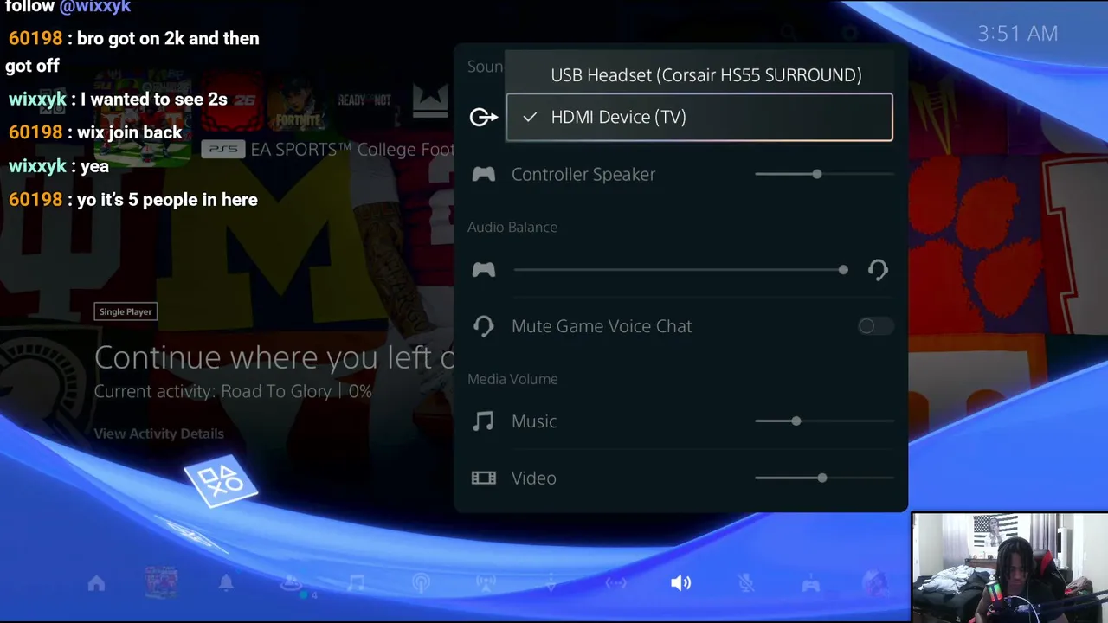This screenshot has height=623, width=1108.
Task: Click the Single Player tag
Action: [x=126, y=311]
